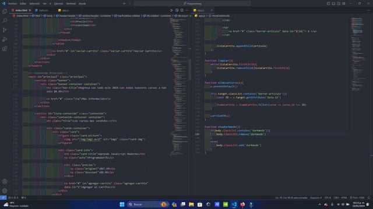The image size is (373, 209).
Task: Open the Terminal menu
Action: [71, 3]
